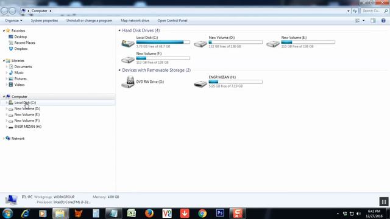Open Organize menu
The height and width of the screenshot is (219, 390).
tap(13, 21)
